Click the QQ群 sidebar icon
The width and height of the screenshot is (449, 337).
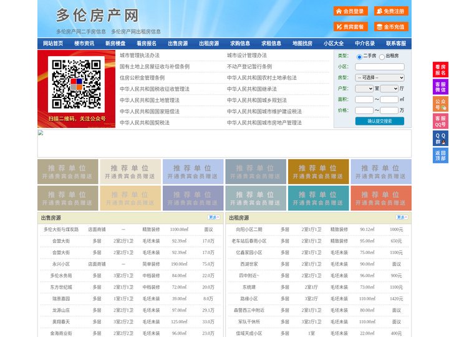point(440,139)
